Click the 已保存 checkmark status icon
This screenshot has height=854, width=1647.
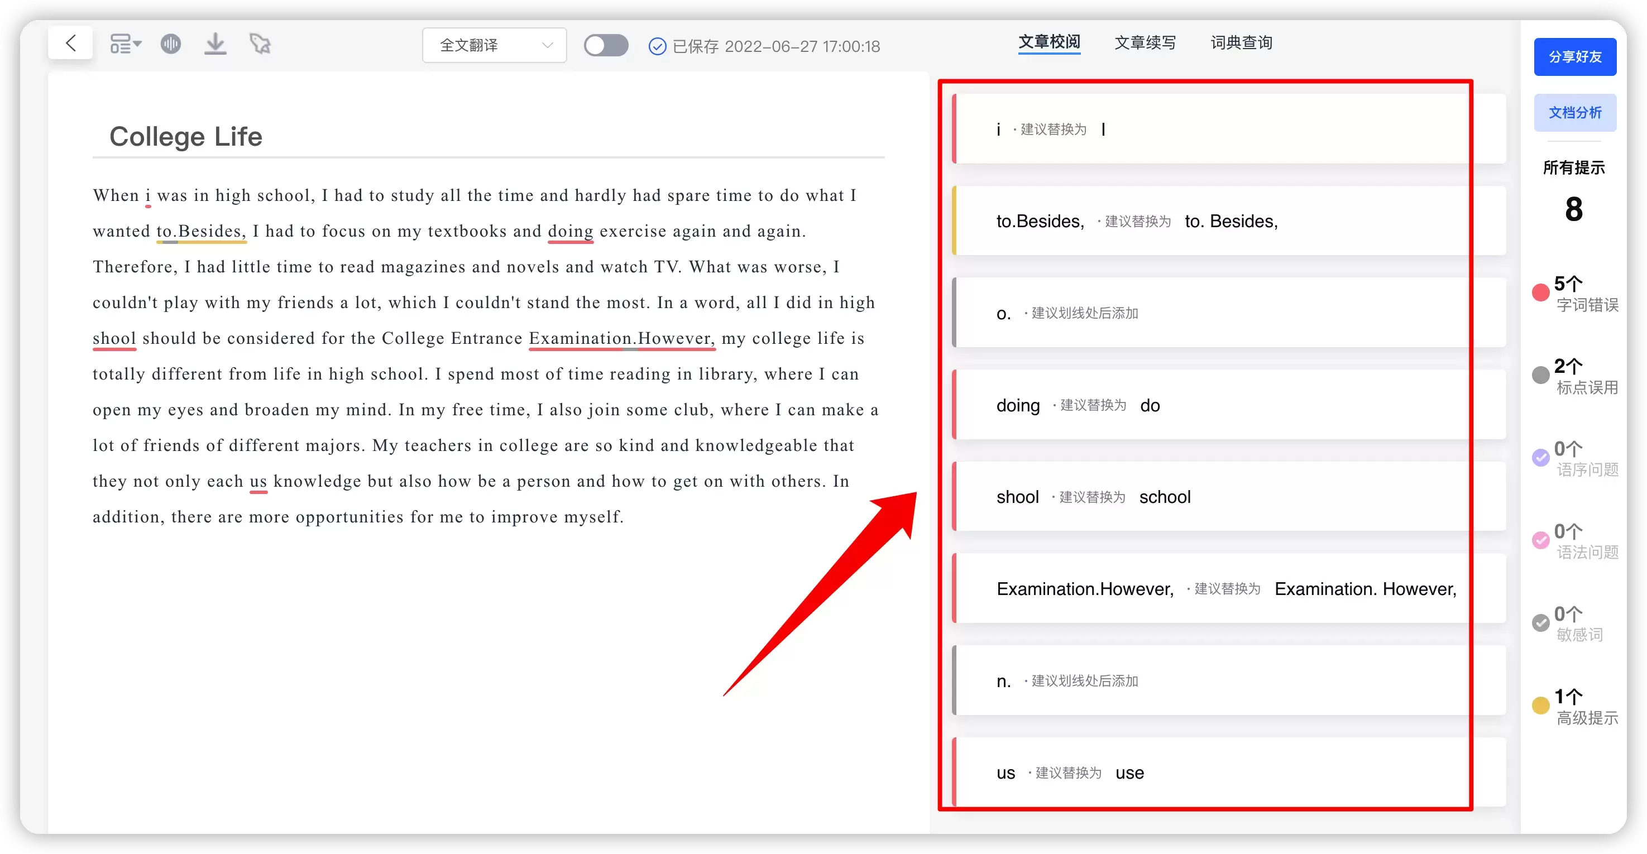[x=657, y=47]
